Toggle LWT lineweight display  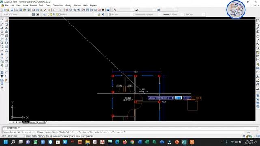83,136
